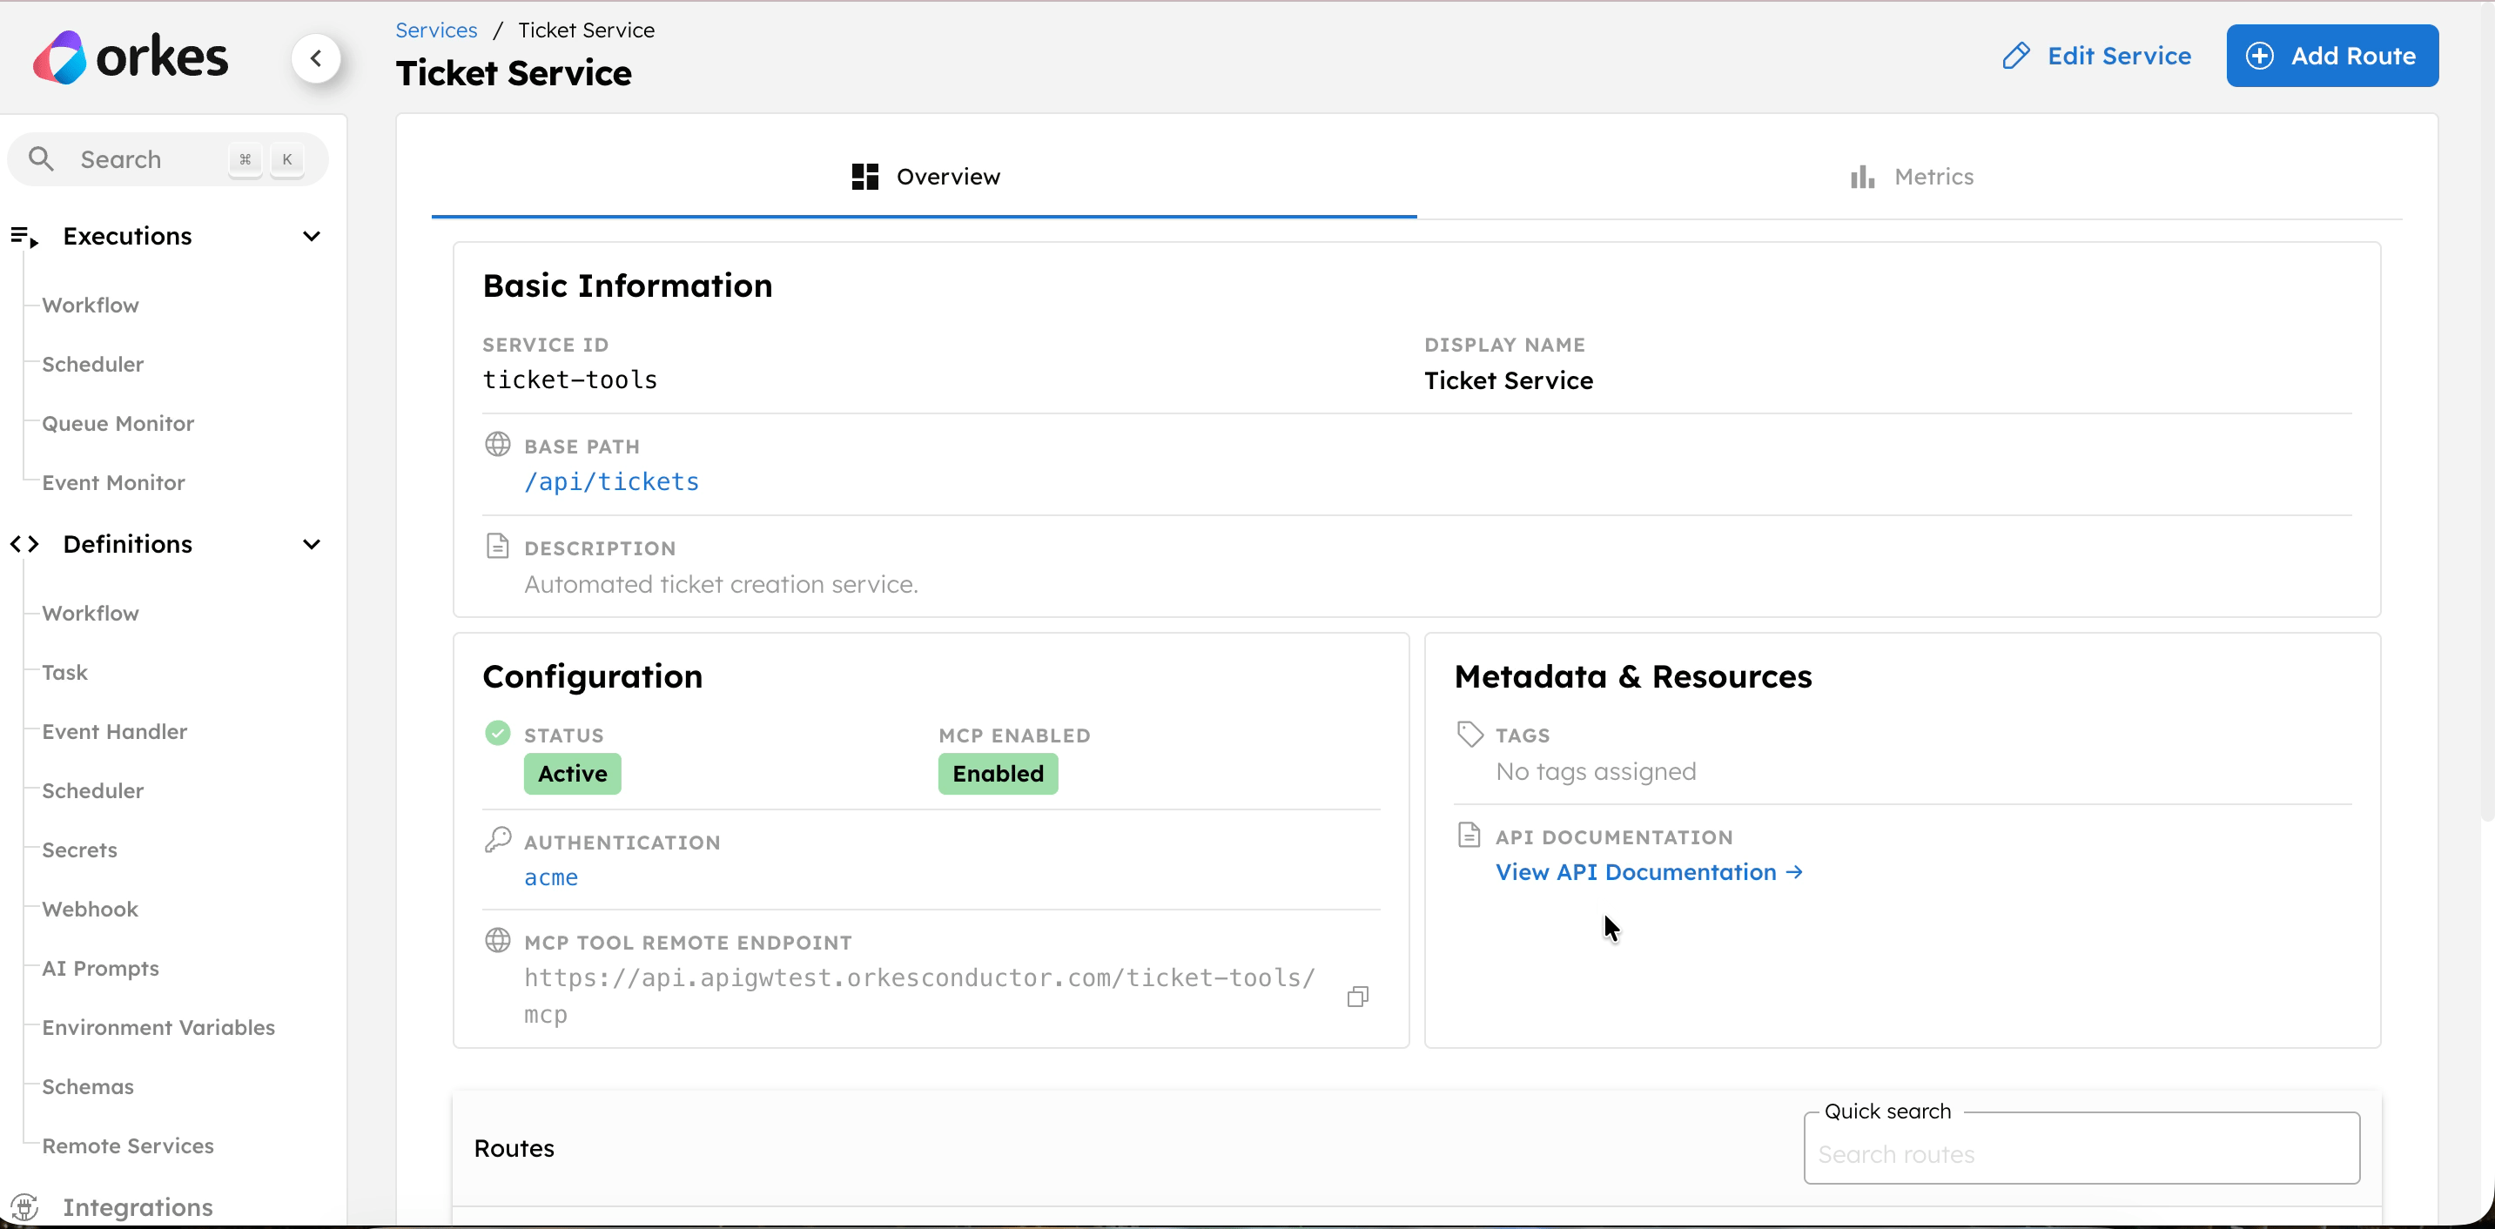Click the Definitions code icon
Viewport: 2495px width, 1229px height.
(x=25, y=544)
